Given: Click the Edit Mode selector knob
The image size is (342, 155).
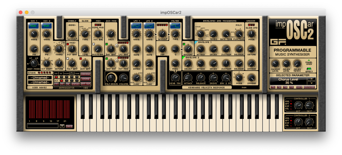Looking at the screenshot, I should (34, 63).
